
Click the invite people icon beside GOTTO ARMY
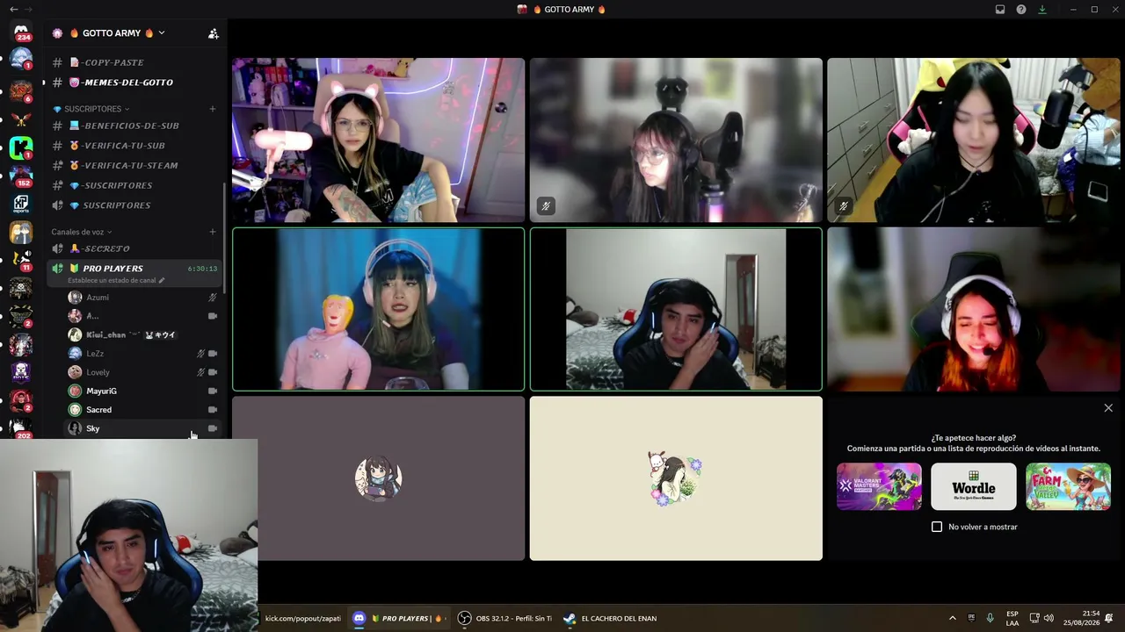[x=213, y=33]
